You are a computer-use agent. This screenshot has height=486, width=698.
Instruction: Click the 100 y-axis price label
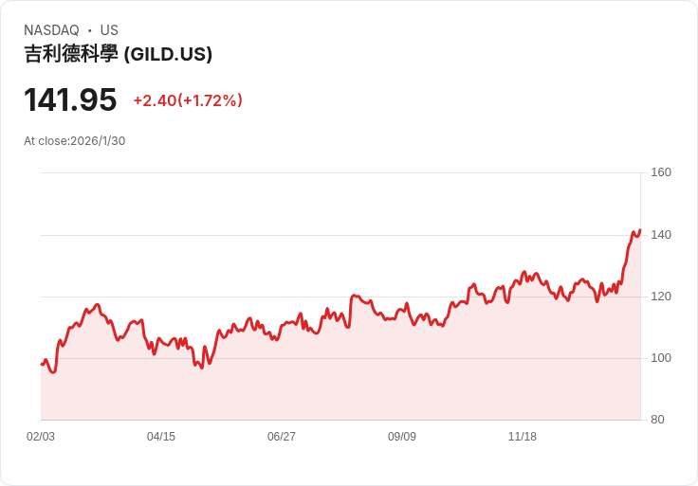(x=661, y=358)
